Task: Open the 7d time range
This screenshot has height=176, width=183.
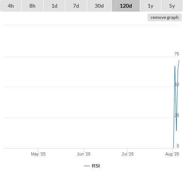Action: click(x=76, y=6)
